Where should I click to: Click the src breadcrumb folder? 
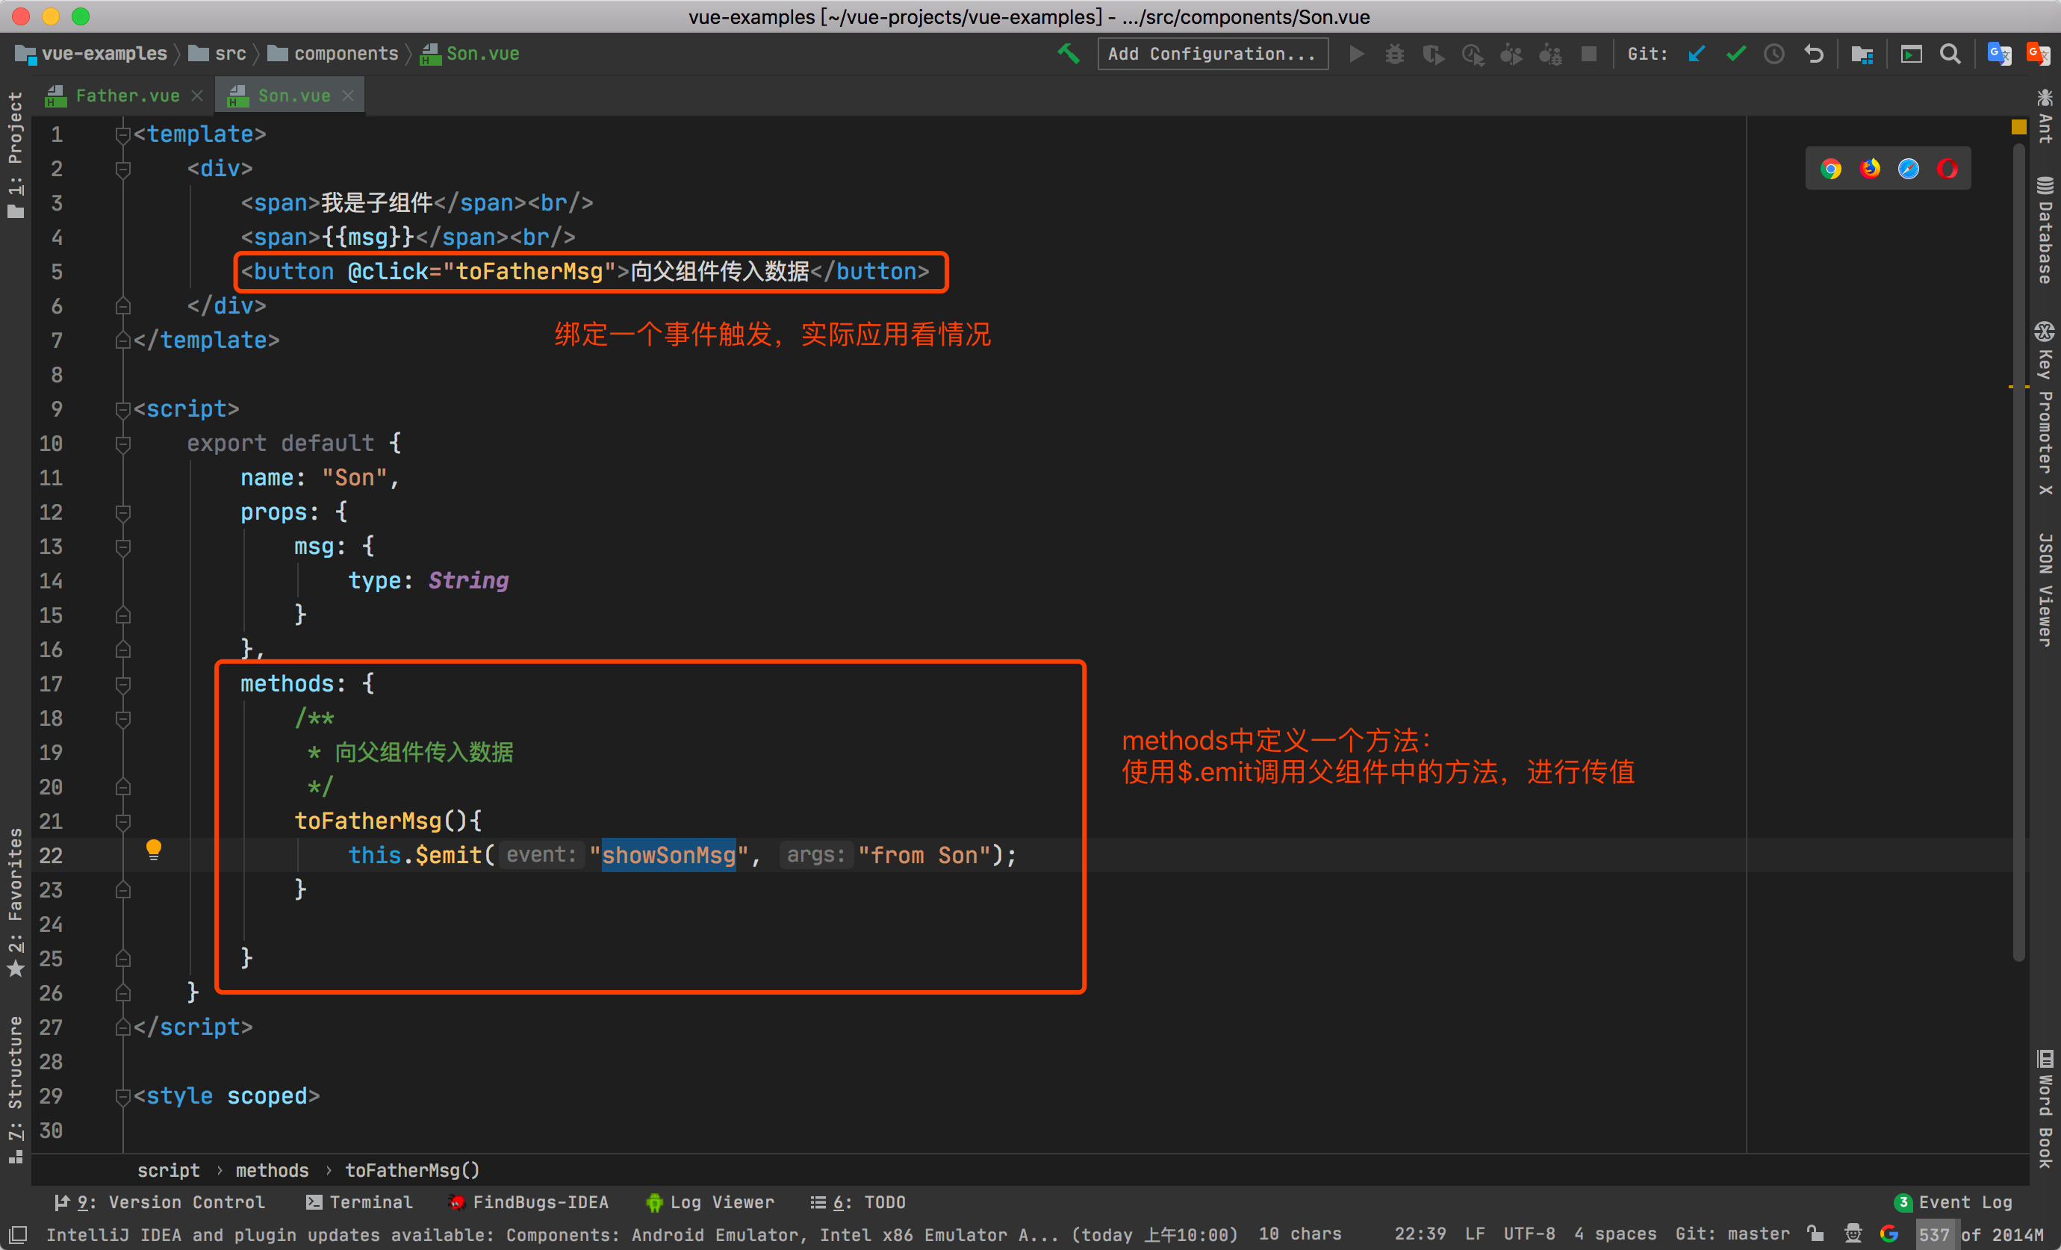point(217,54)
